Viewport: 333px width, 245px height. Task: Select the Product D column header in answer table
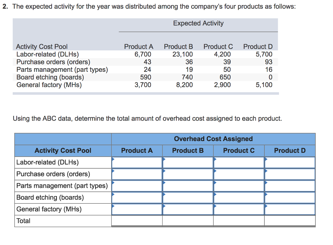click(289, 150)
